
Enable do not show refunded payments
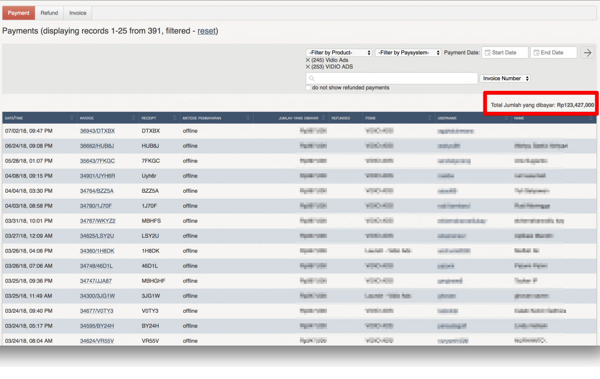click(308, 88)
